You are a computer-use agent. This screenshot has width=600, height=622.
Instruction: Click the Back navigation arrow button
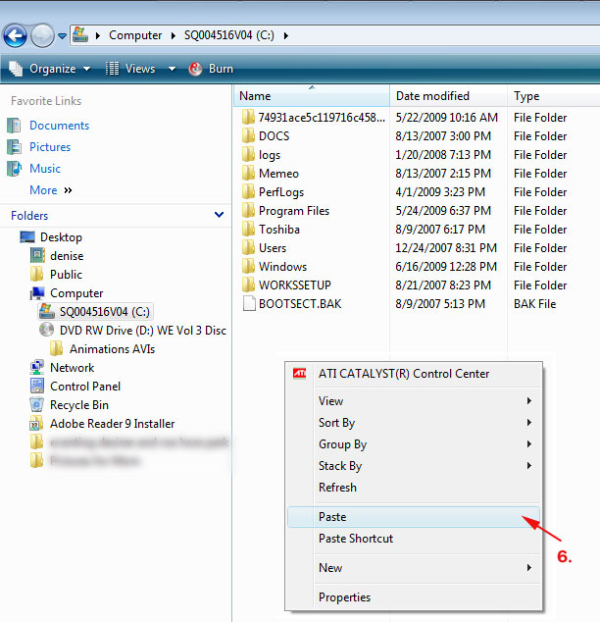coord(15,36)
